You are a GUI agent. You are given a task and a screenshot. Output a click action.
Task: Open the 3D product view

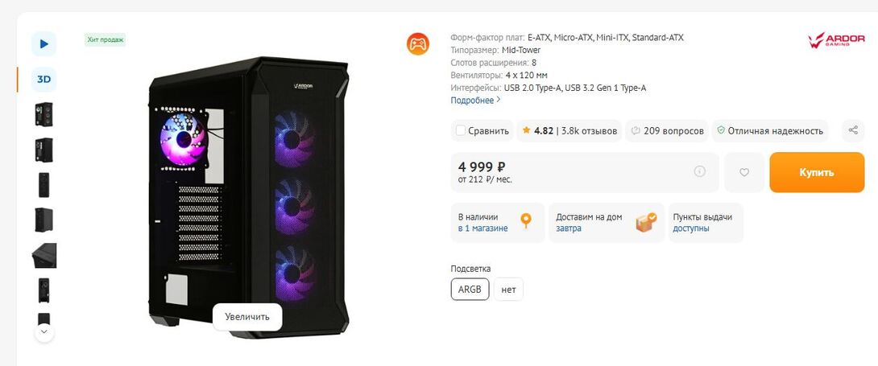(x=43, y=79)
